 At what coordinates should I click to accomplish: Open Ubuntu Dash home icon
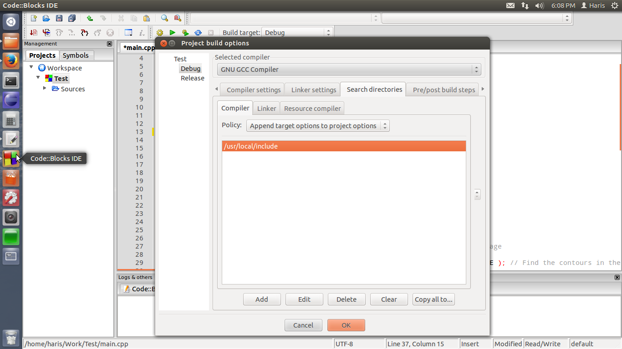pos(11,22)
